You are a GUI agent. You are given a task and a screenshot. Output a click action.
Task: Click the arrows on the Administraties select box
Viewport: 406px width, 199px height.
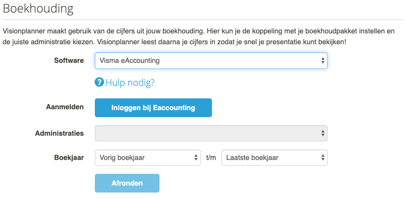pyautogui.click(x=323, y=134)
